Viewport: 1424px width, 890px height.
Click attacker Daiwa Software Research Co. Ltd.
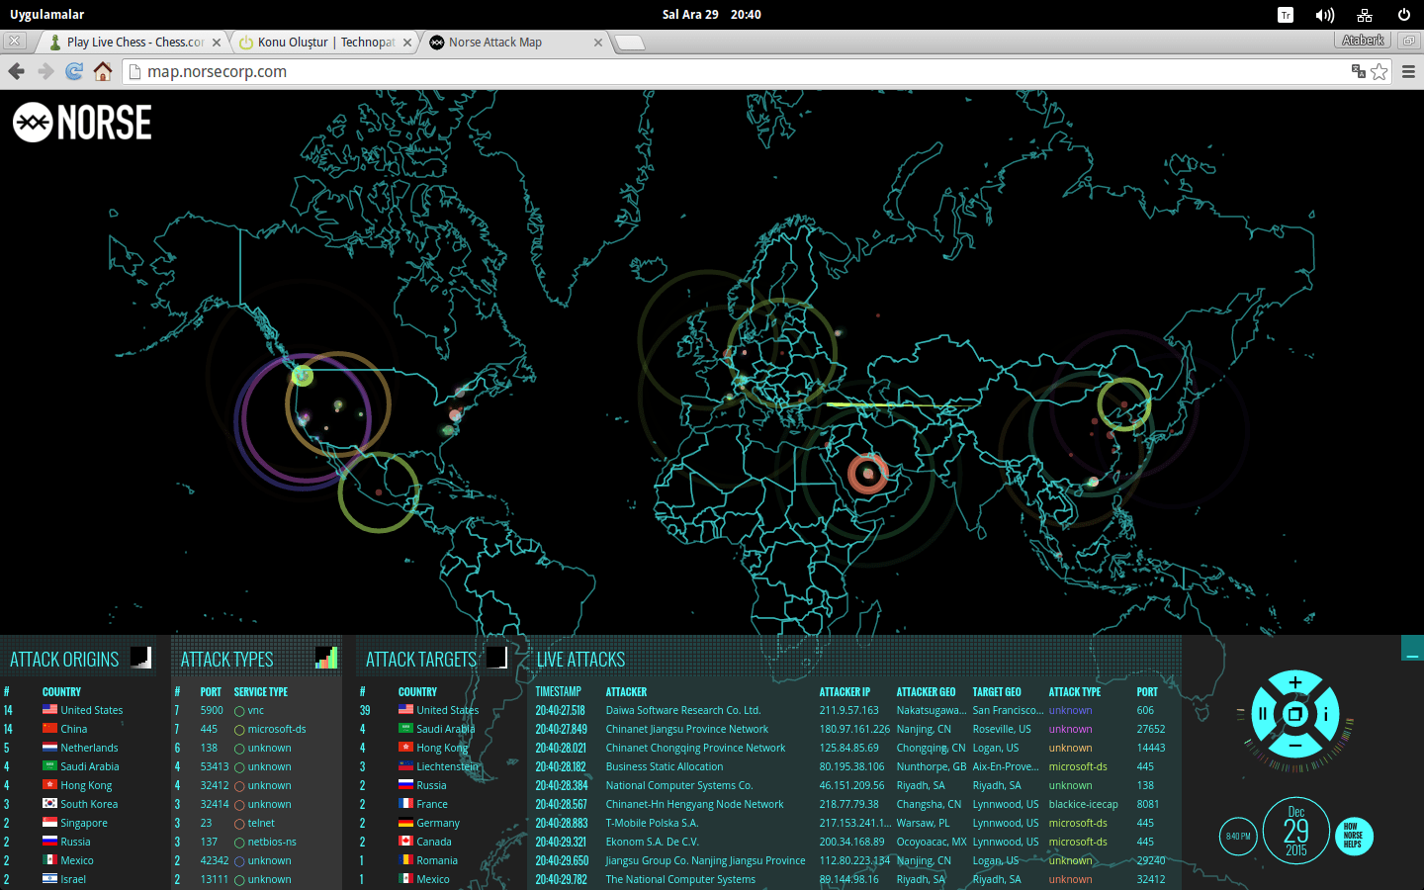click(683, 710)
